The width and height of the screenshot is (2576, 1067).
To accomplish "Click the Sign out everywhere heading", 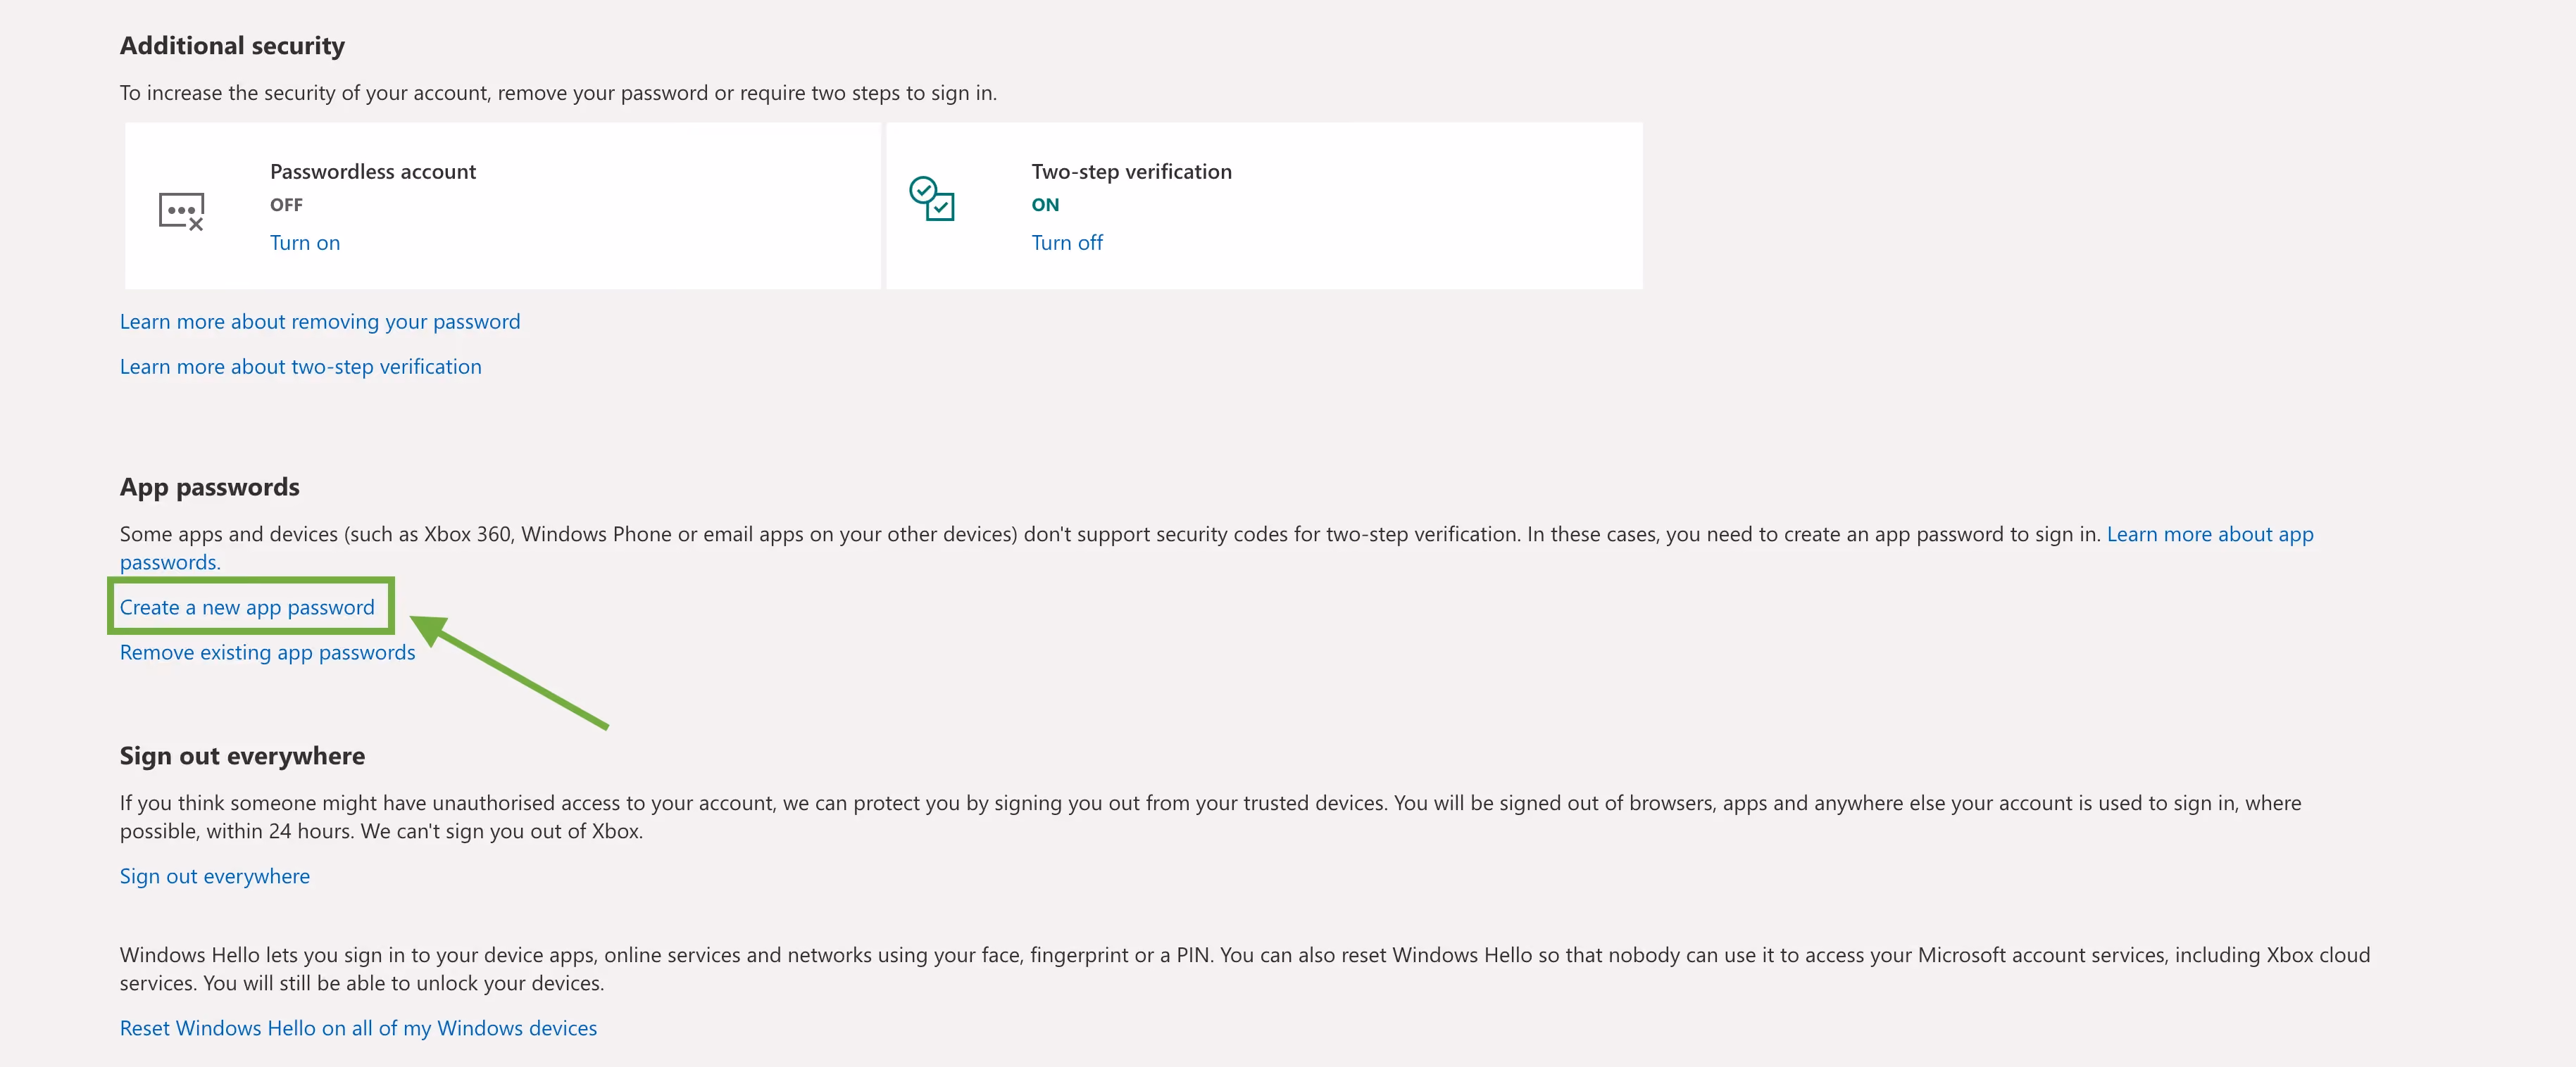I will tap(242, 757).
